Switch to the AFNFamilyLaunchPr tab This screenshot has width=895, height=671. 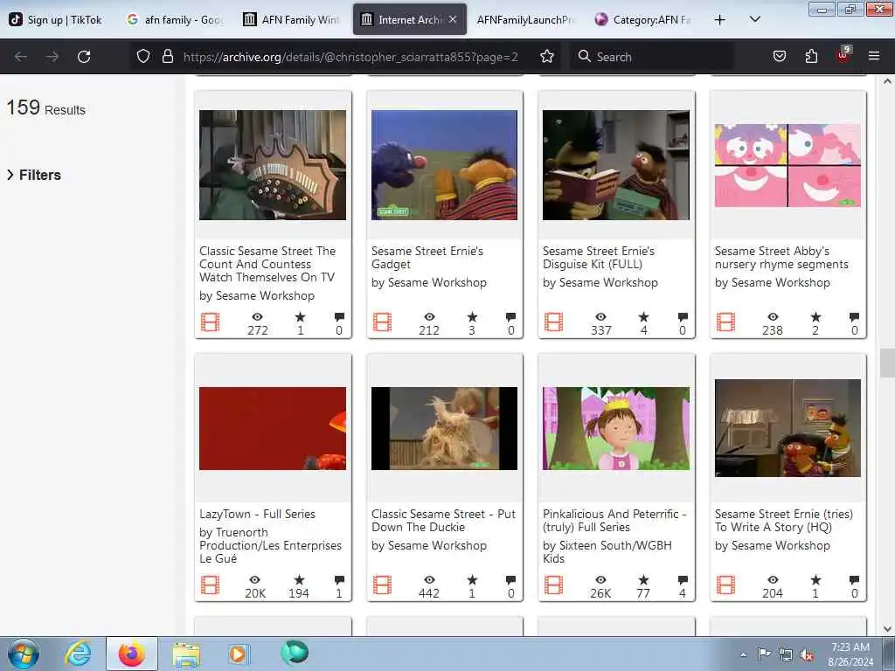[x=525, y=20]
